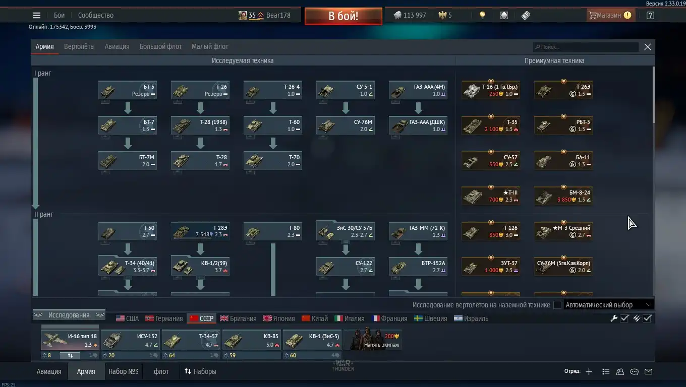This screenshot has height=387, width=686.
Task: Toggle the checkbox beside the wrench icon
Action: point(624,318)
